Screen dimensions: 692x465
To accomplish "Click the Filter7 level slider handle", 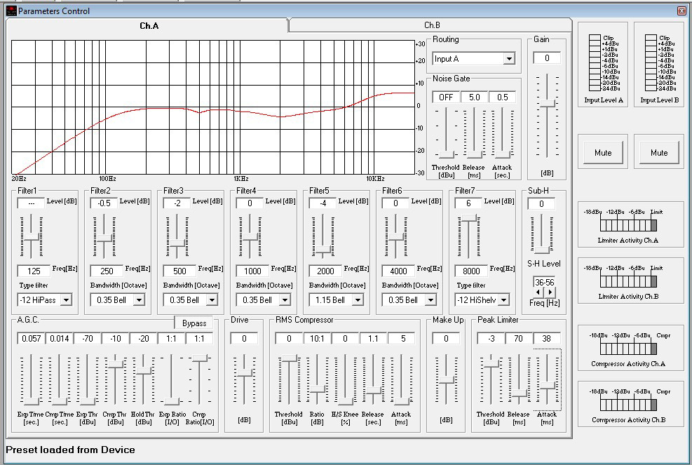I will [469, 219].
